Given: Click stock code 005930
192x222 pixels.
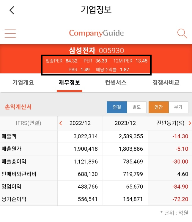Looking at the screenshot, I should point(111,51).
